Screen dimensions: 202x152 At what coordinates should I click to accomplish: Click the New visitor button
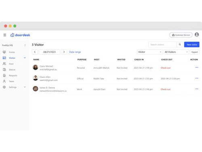click(x=192, y=45)
